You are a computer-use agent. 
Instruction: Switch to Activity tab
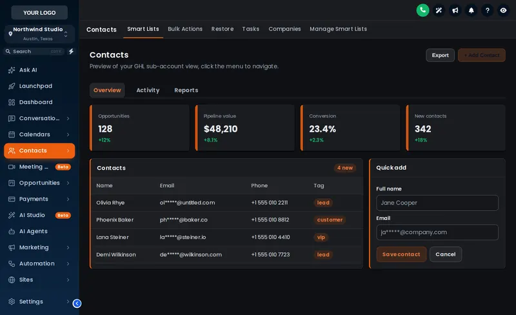pos(148,90)
